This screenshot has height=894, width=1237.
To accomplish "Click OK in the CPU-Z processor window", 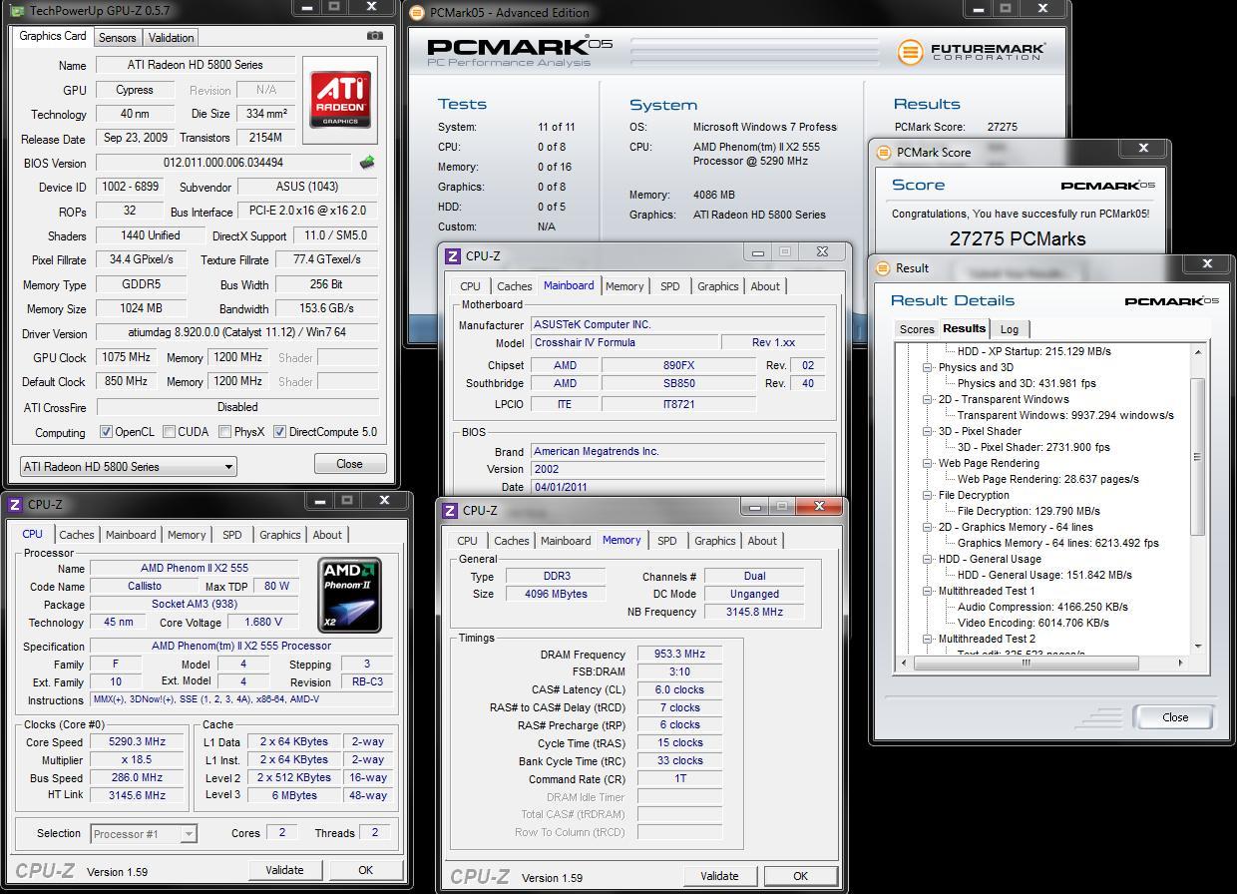I will (x=365, y=870).
